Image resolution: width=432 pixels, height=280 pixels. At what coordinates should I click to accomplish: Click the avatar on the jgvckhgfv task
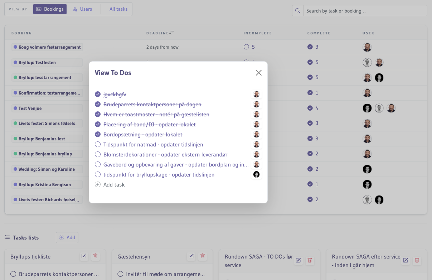(256, 94)
